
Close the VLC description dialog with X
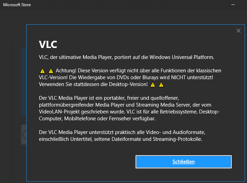click(238, 30)
